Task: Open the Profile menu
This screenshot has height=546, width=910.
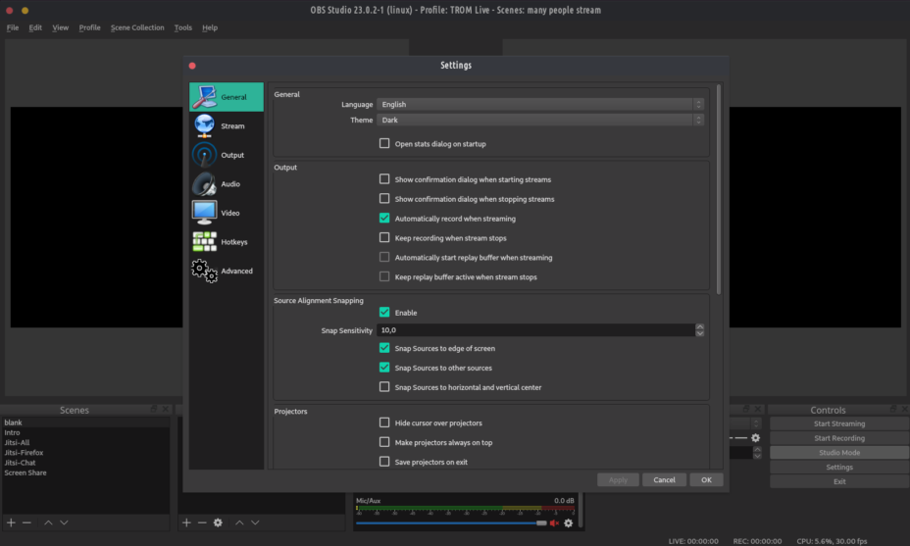Action: (89, 27)
